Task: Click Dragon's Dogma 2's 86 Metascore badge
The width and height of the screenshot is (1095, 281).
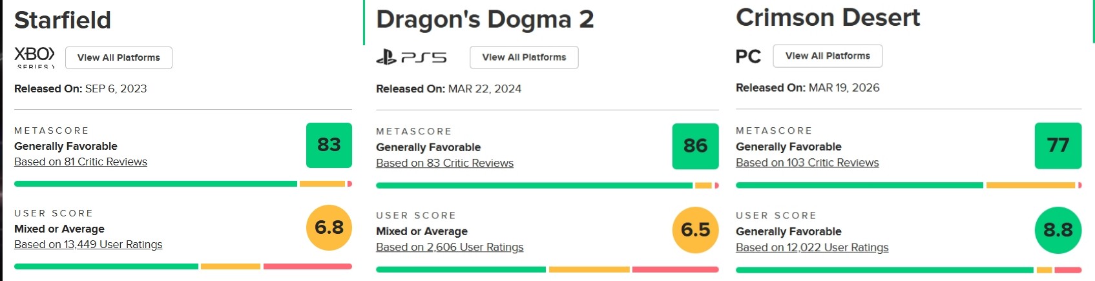Action: pos(695,146)
